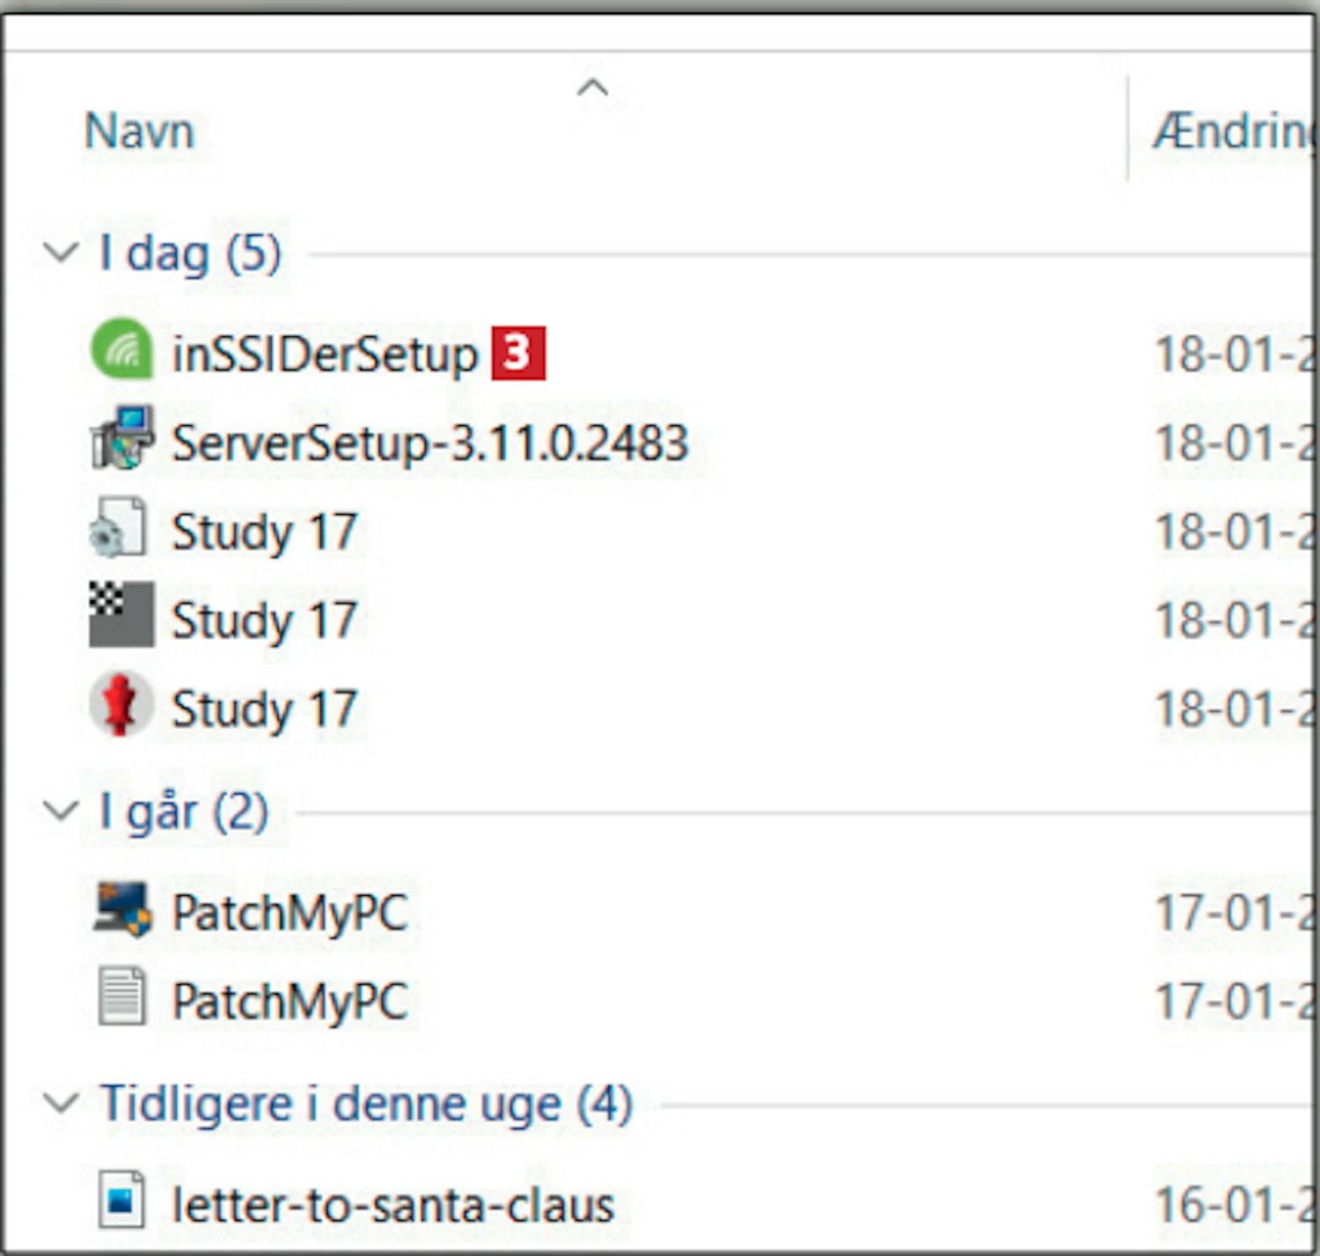Click the Study 17 checkerboard chess icon

[121, 614]
